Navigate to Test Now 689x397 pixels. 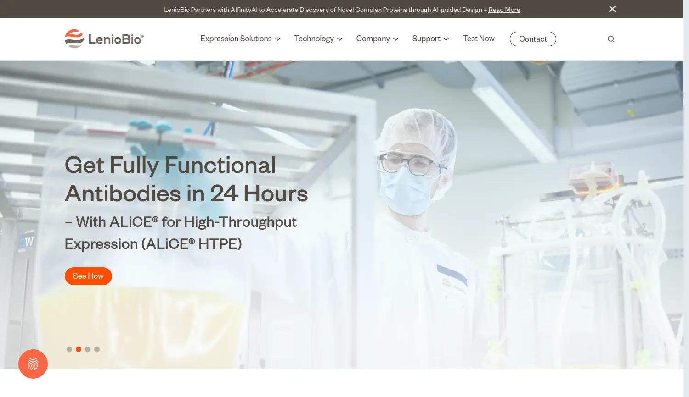click(479, 39)
